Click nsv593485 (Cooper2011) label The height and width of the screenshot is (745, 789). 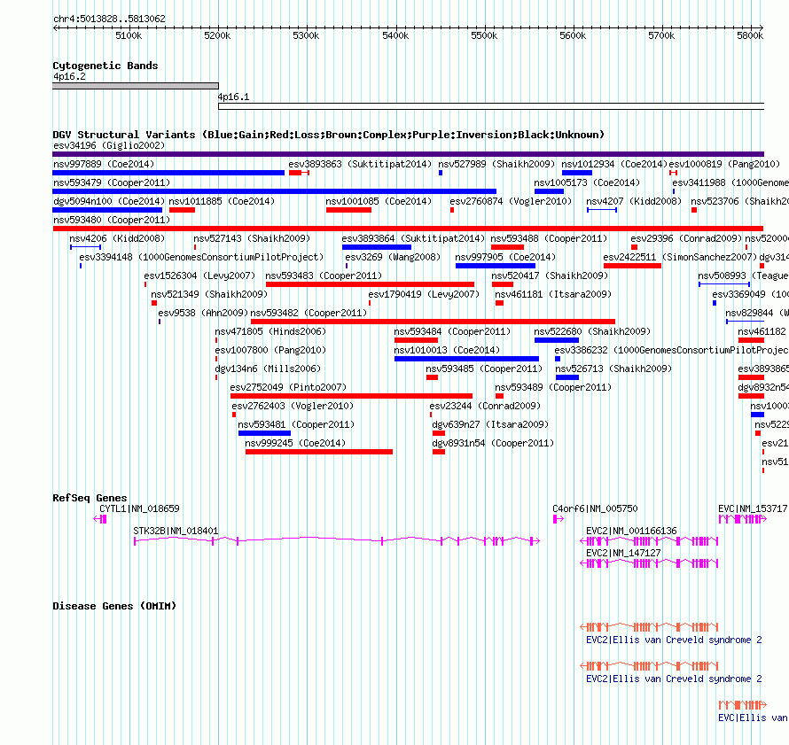[484, 369]
